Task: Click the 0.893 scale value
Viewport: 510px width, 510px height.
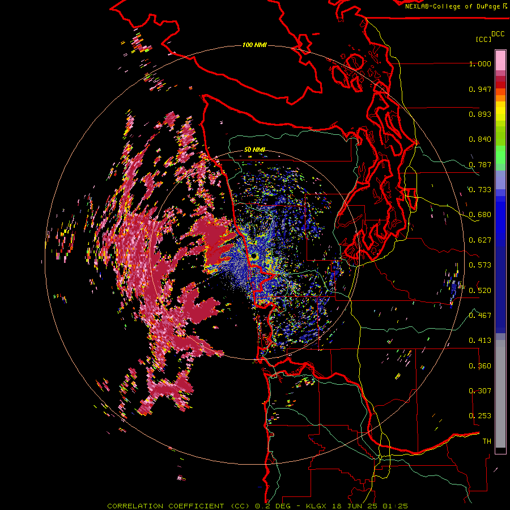Action: (480, 114)
